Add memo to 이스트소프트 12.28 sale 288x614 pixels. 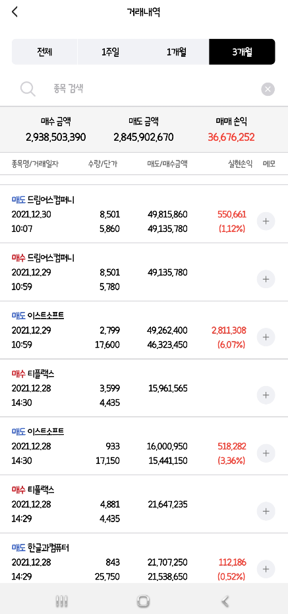click(266, 453)
